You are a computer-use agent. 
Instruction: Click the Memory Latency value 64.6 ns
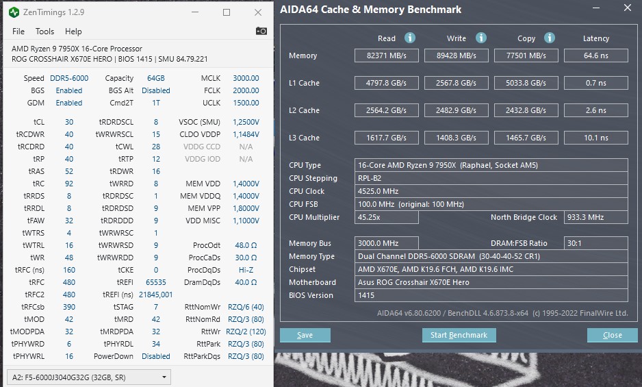[x=596, y=55]
